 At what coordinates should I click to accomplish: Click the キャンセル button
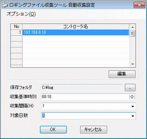93,129
